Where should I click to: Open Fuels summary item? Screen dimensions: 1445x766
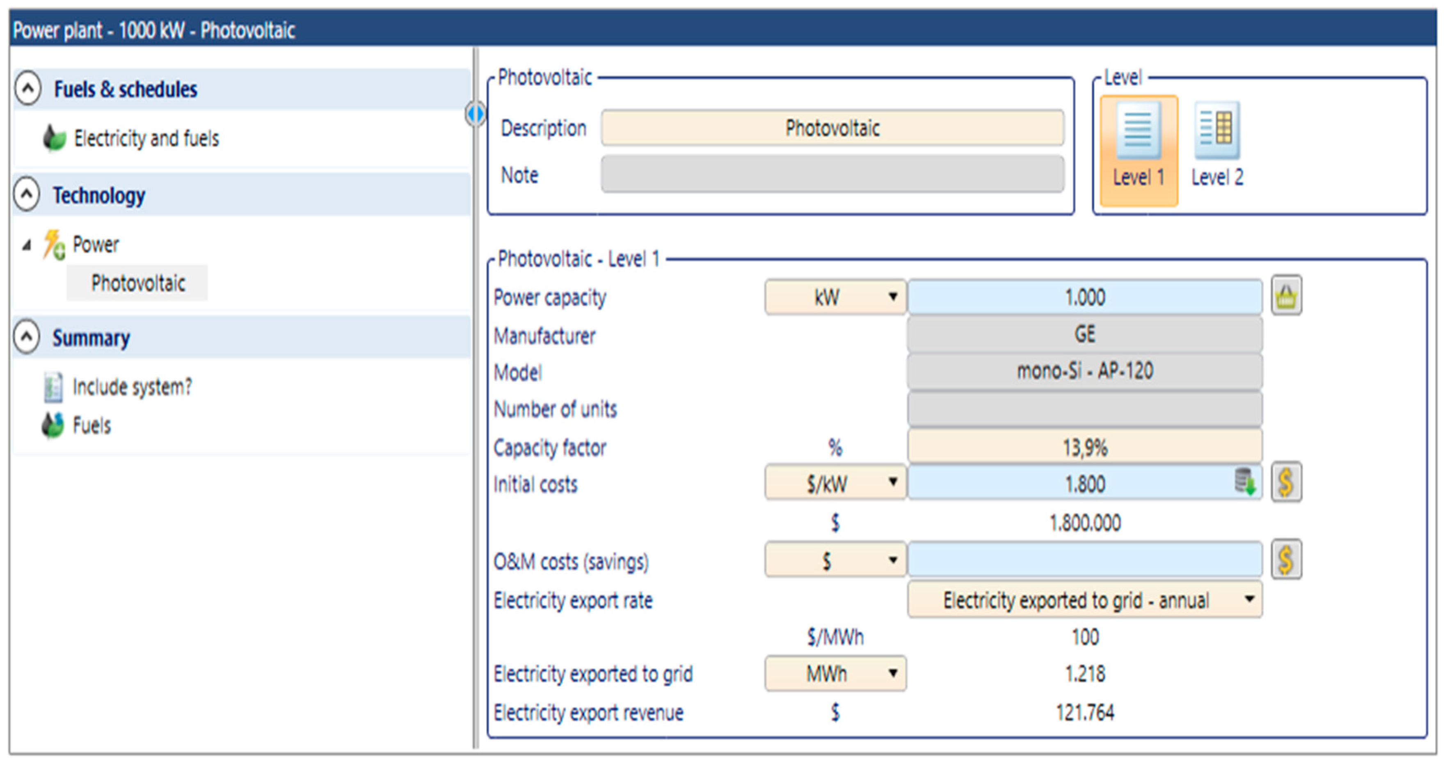91,425
